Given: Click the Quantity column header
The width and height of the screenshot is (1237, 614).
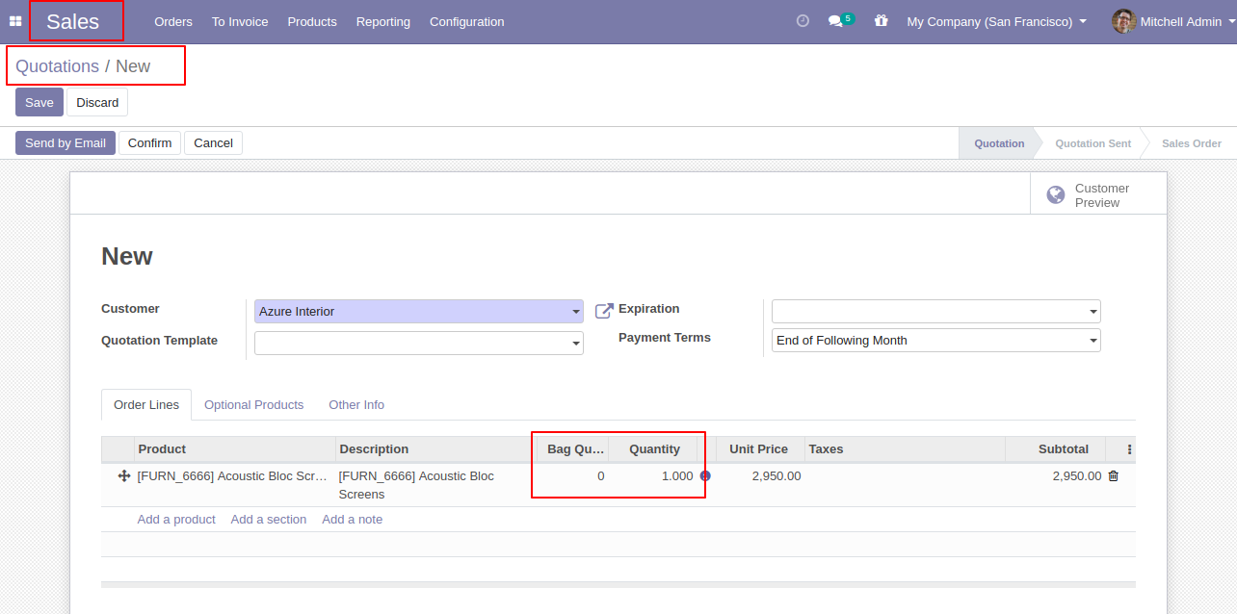Looking at the screenshot, I should [654, 449].
